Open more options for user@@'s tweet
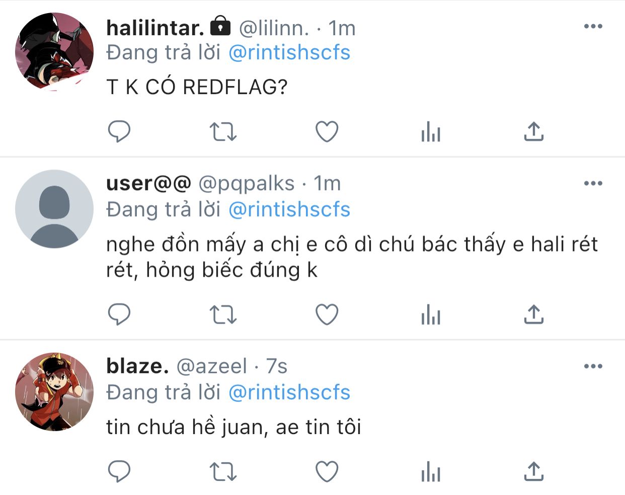The height and width of the screenshot is (495, 625). [x=593, y=183]
